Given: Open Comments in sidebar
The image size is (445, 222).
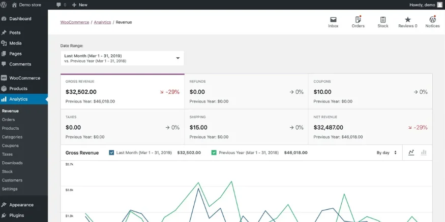Looking at the screenshot, I should [24, 64].
